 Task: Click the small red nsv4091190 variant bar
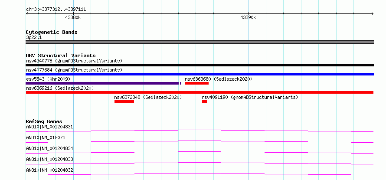point(204,101)
